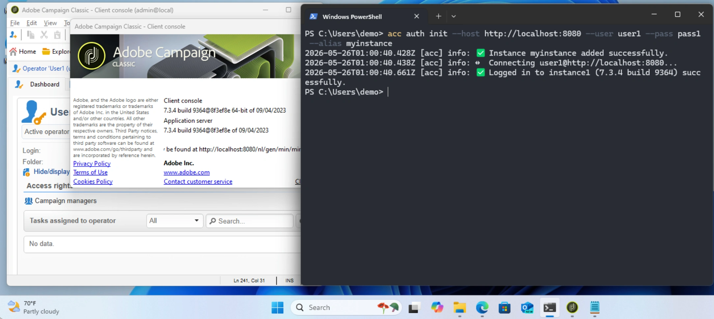Open the Explorer folder view
Image resolution: width=714 pixels, height=319 pixels.
pos(56,51)
